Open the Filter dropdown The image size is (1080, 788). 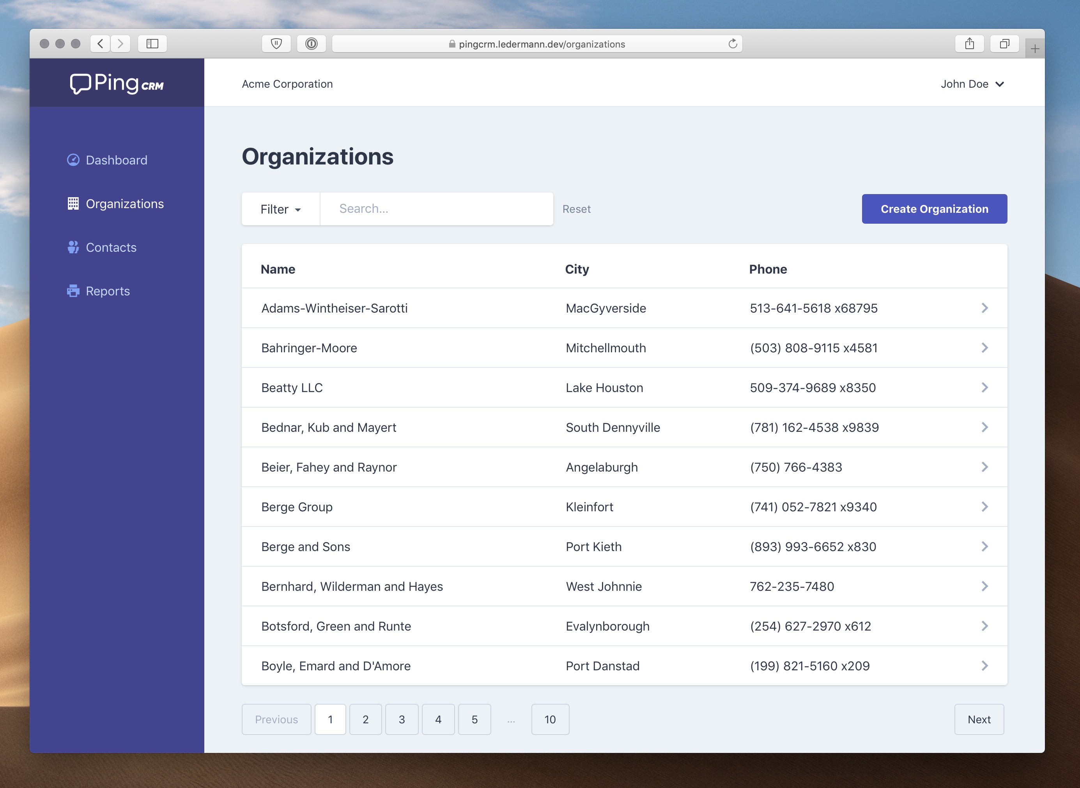[280, 209]
